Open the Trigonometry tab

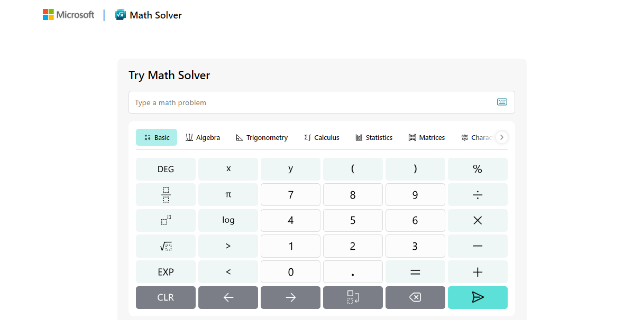click(262, 137)
